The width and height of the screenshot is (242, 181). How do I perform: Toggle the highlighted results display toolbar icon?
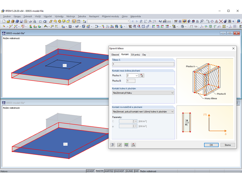[x=184, y=21]
